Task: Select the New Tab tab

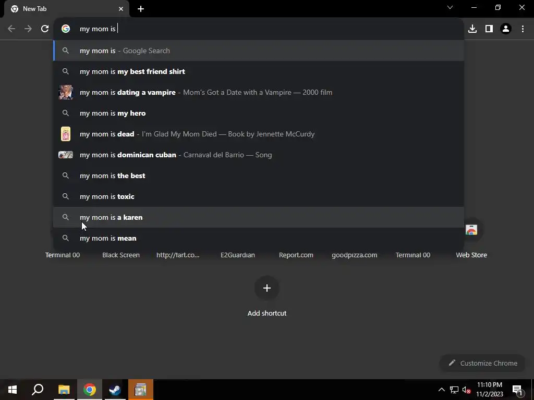Action: (x=67, y=9)
